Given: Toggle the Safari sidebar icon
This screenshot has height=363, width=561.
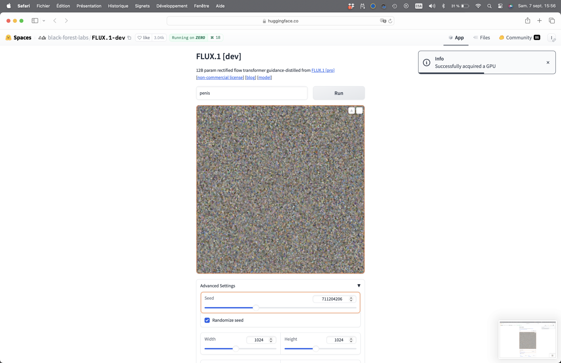Looking at the screenshot, I should coord(35,21).
